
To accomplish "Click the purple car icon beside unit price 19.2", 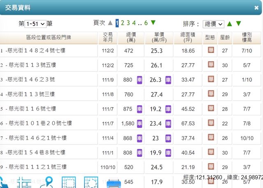I will click(168, 109).
